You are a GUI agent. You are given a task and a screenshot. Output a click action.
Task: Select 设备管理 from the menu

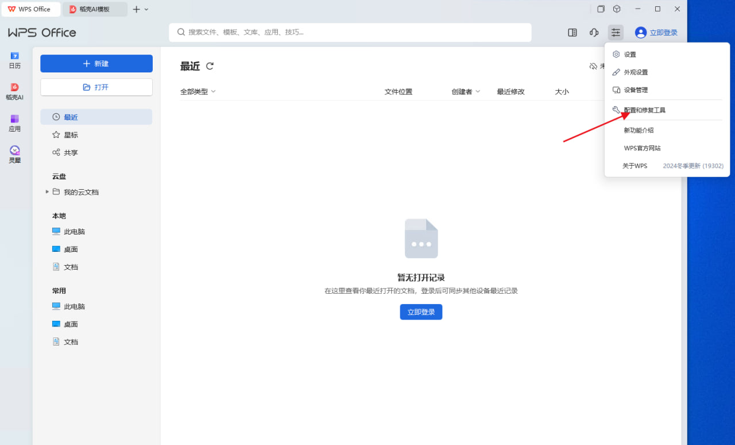click(667, 90)
